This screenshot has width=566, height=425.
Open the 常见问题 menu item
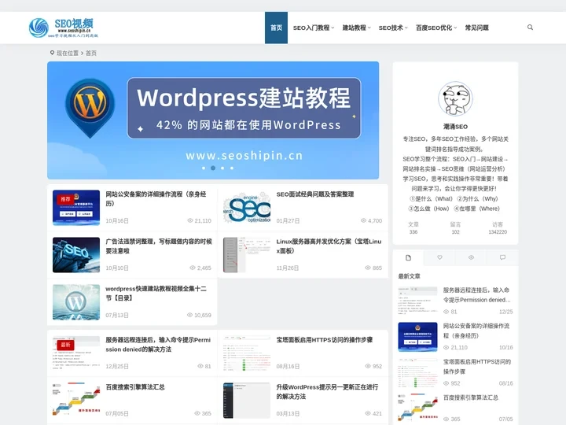(x=476, y=28)
